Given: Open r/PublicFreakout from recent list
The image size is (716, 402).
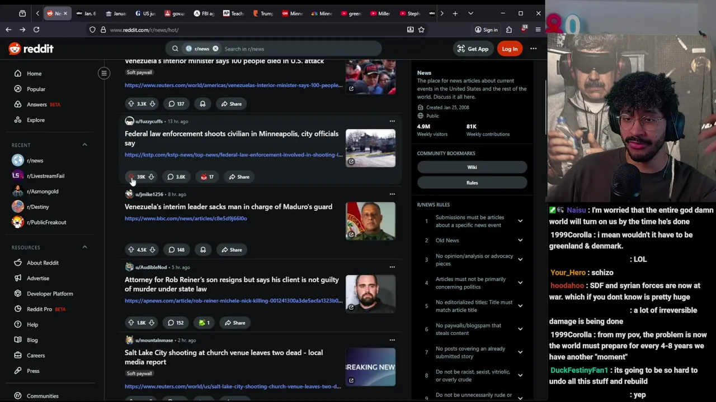Looking at the screenshot, I should point(46,222).
